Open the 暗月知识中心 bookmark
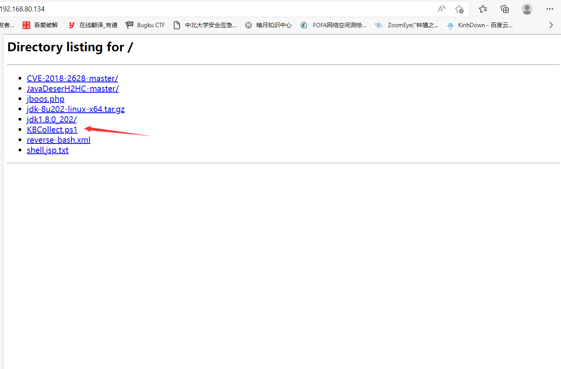Viewport: 561px width, 369px height. pos(269,25)
